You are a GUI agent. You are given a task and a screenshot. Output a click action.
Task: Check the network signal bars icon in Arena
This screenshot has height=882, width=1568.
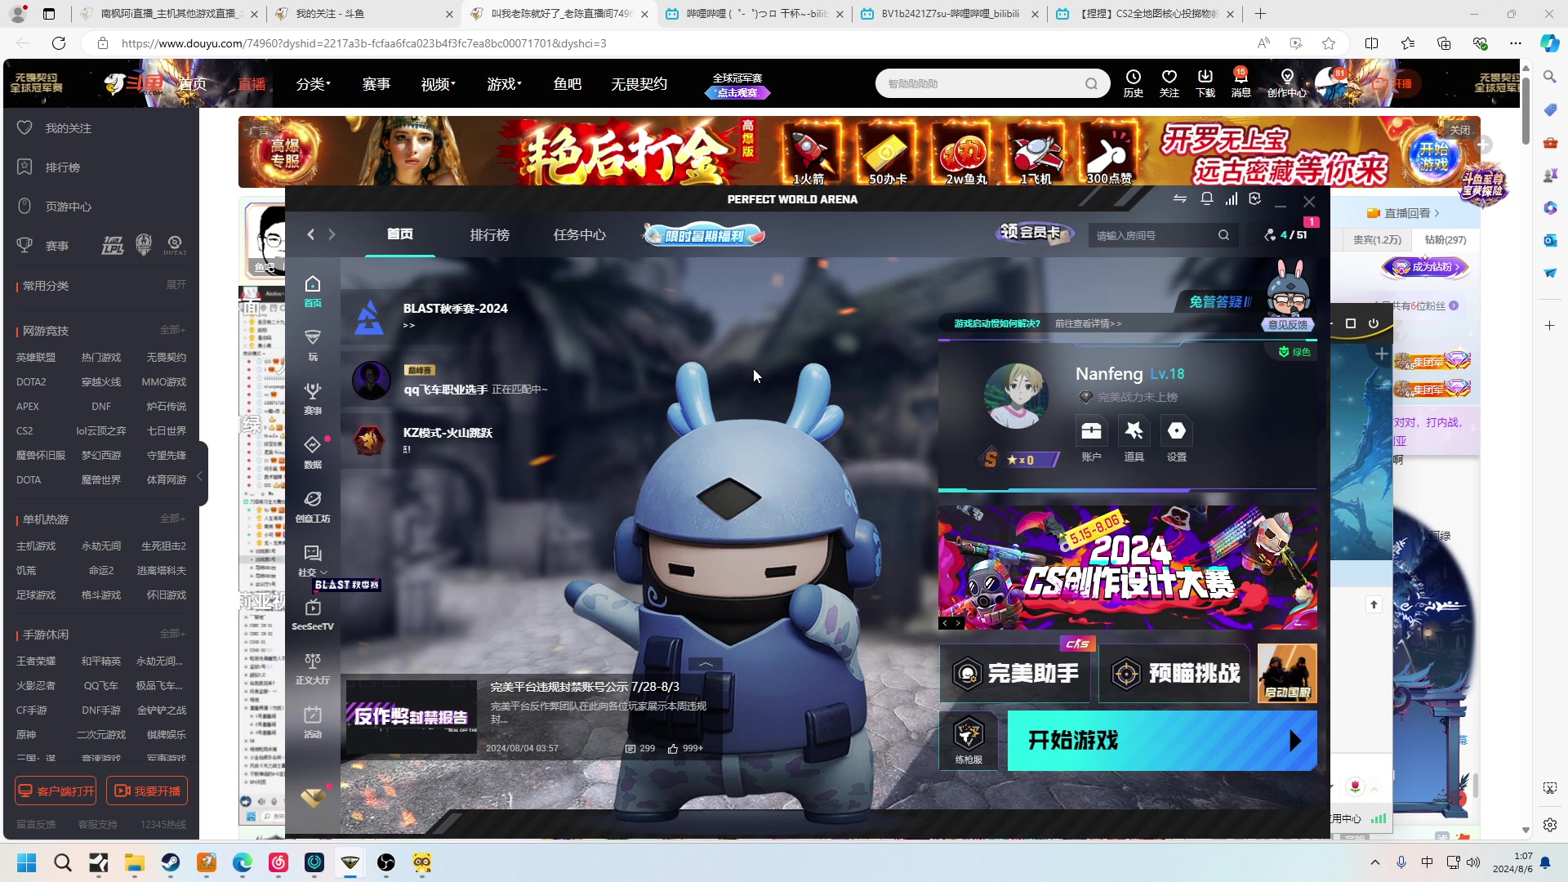point(1232,199)
